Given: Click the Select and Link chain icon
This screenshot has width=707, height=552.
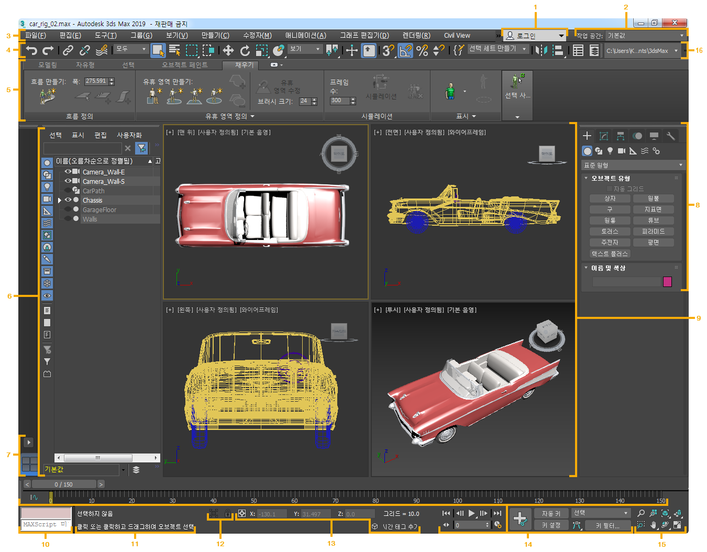Looking at the screenshot, I should coord(68,50).
